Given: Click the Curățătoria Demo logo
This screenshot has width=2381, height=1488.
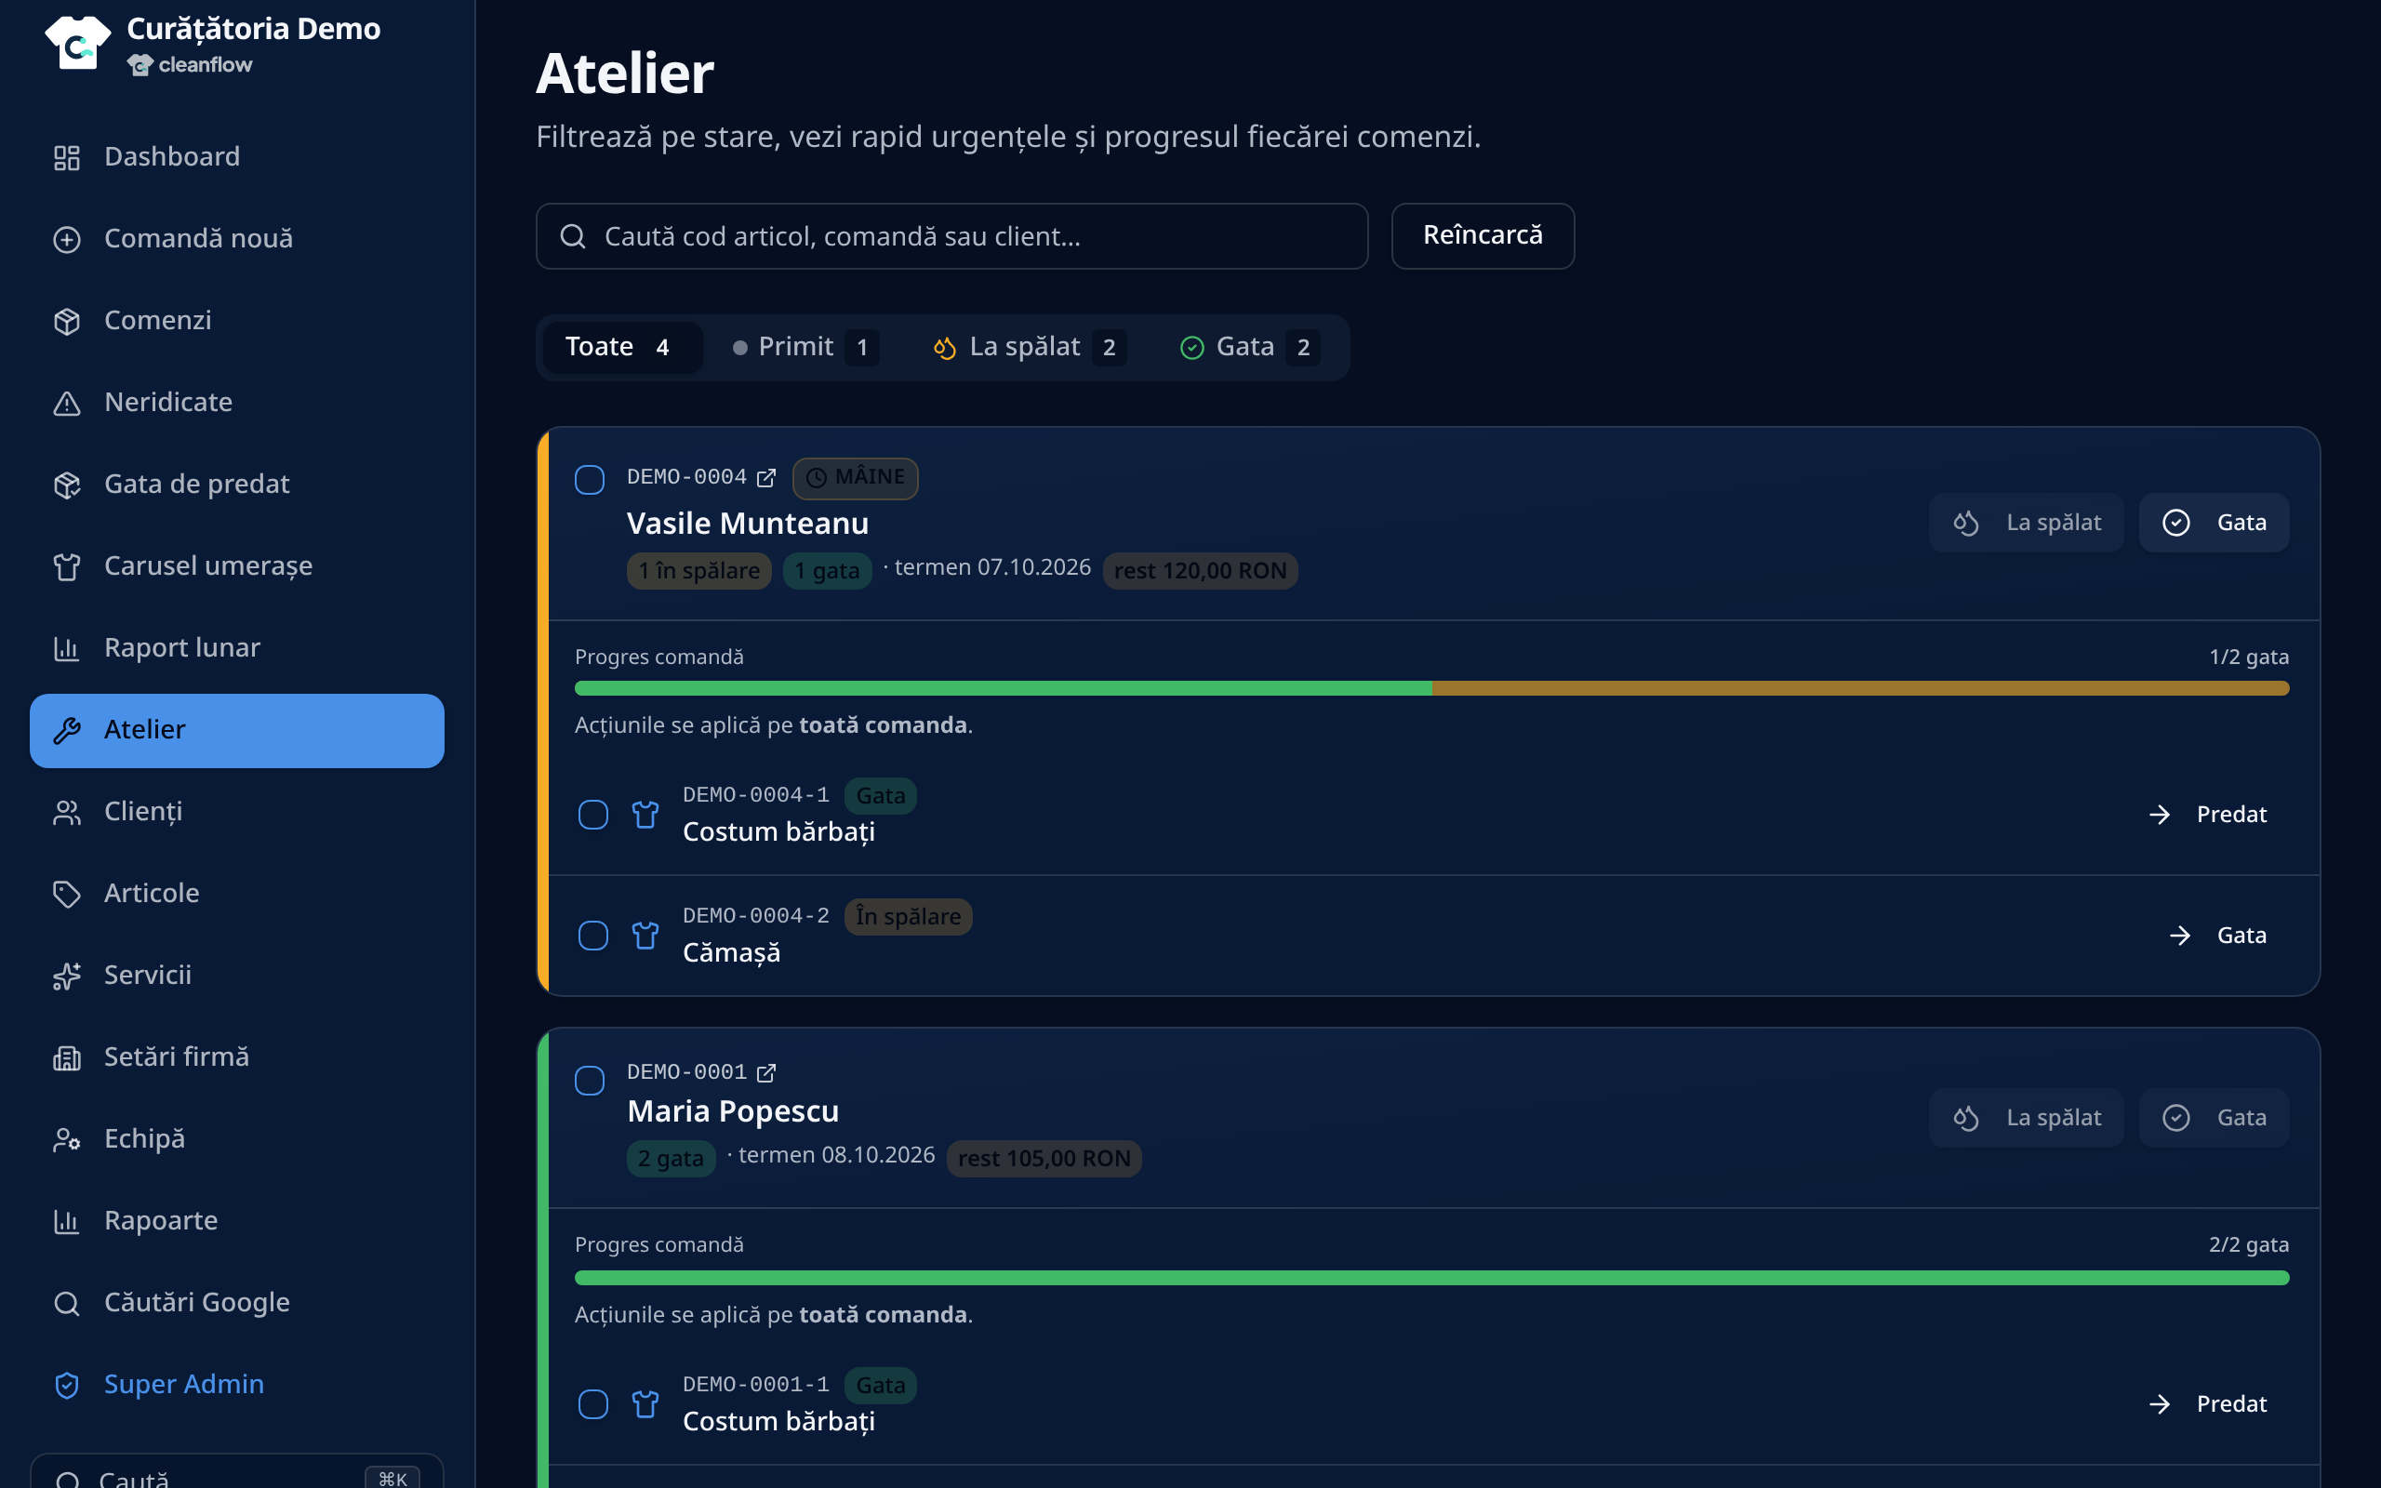Looking at the screenshot, I should click(x=78, y=44).
